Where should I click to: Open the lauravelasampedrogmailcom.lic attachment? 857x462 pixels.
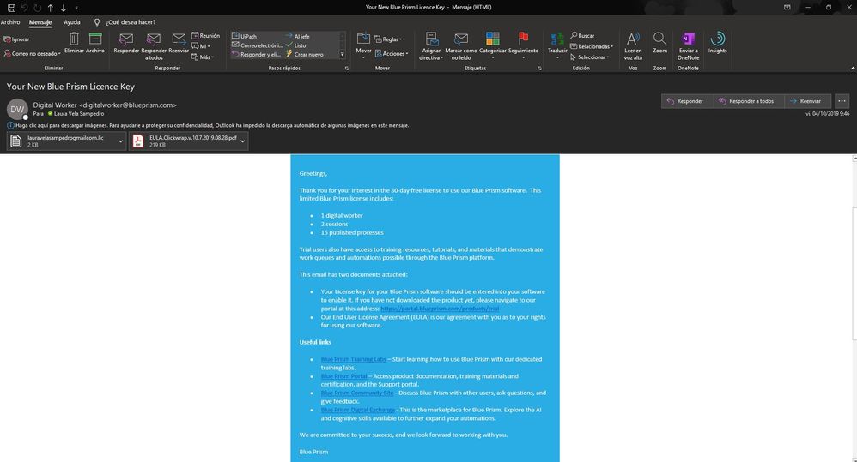tap(60, 141)
